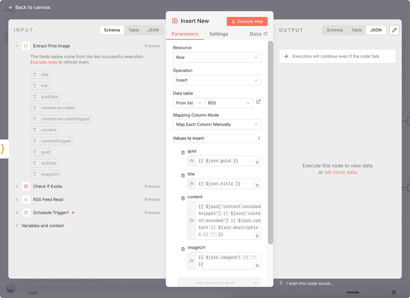Open the data table external link icon
The width and height of the screenshot is (410, 298).
(258, 102)
